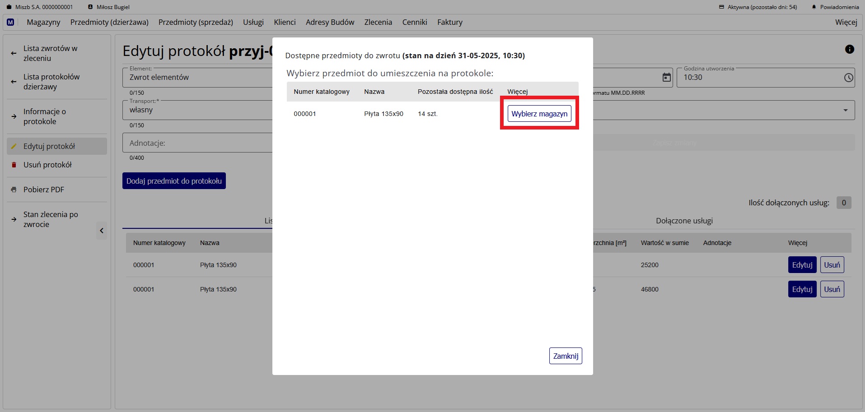The image size is (865, 412).
Task: Open the calendar date picker icon
Action: coord(666,78)
